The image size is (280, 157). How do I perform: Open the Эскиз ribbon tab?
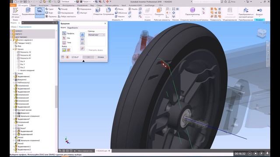[33, 5]
